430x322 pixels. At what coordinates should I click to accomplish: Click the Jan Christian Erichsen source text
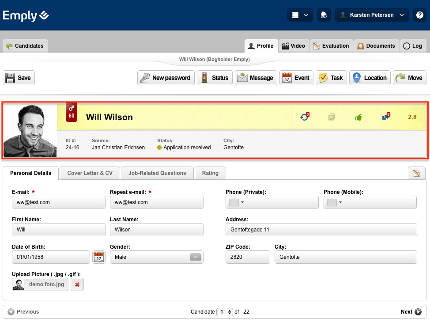pos(118,147)
